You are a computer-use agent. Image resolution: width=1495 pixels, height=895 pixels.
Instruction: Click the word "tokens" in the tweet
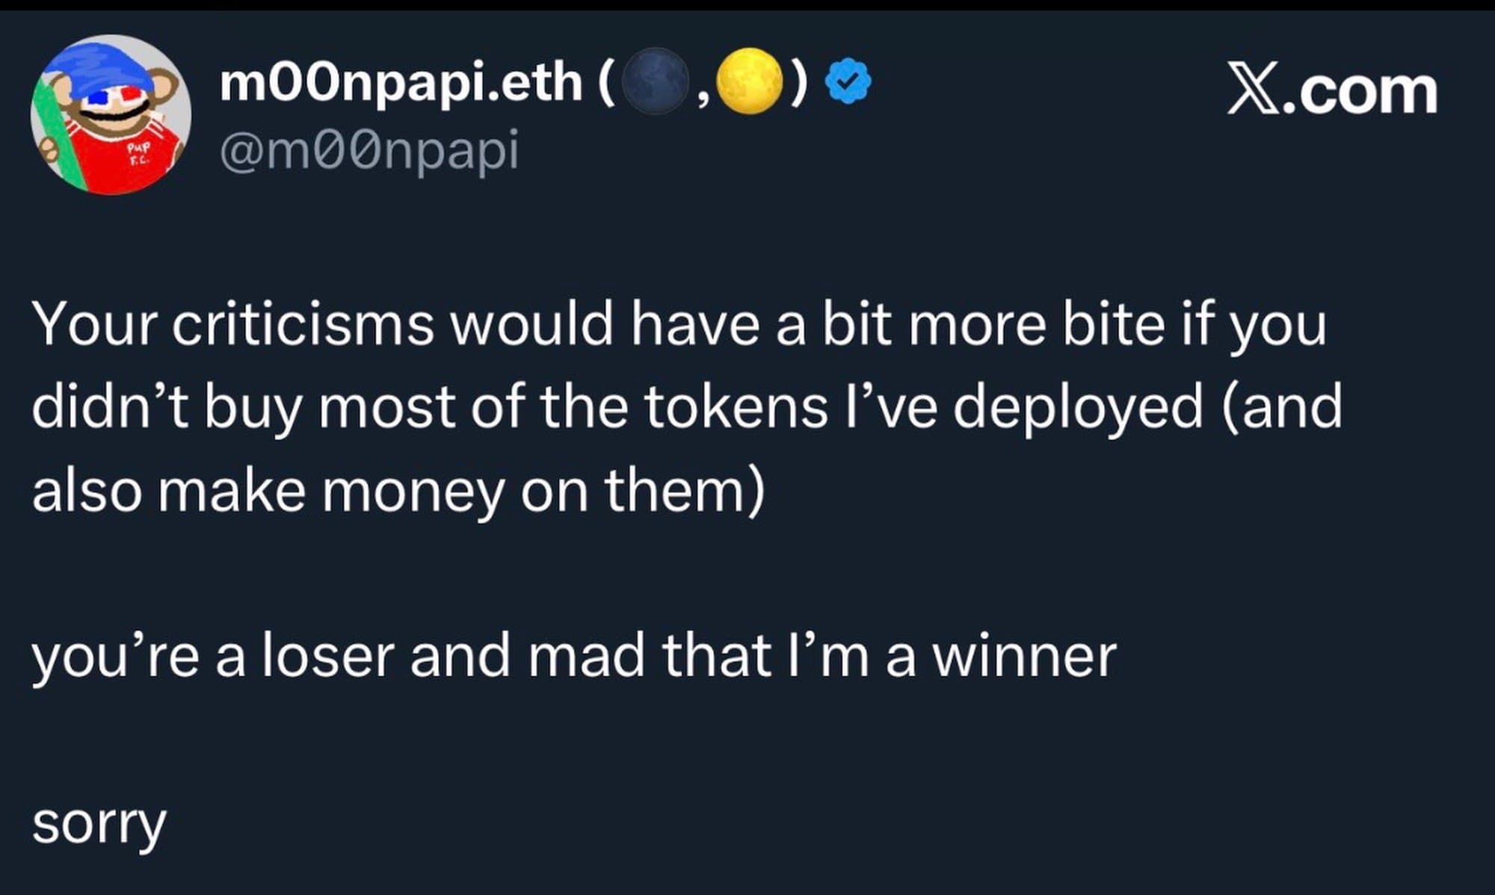(x=736, y=408)
